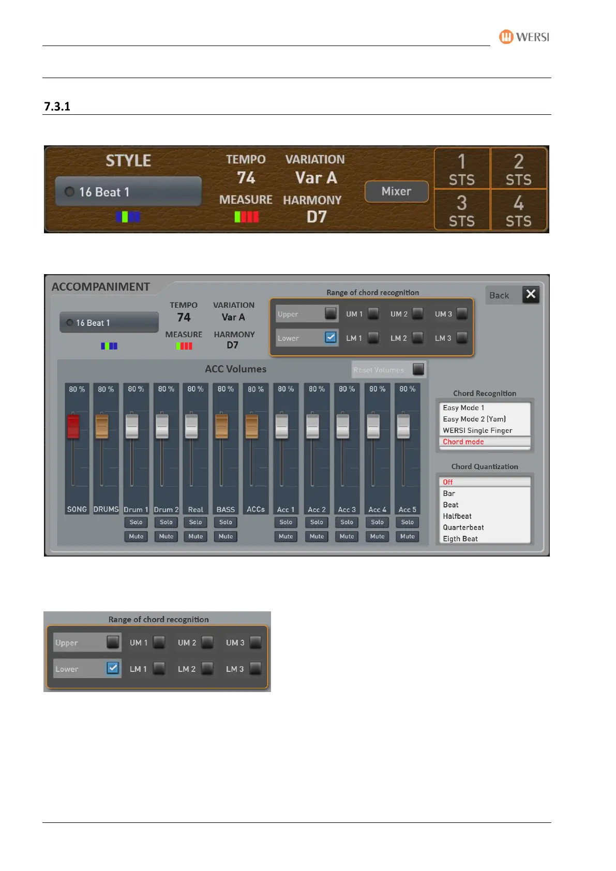Click the WERSI logo
616x871 pixels.
[x=524, y=37]
